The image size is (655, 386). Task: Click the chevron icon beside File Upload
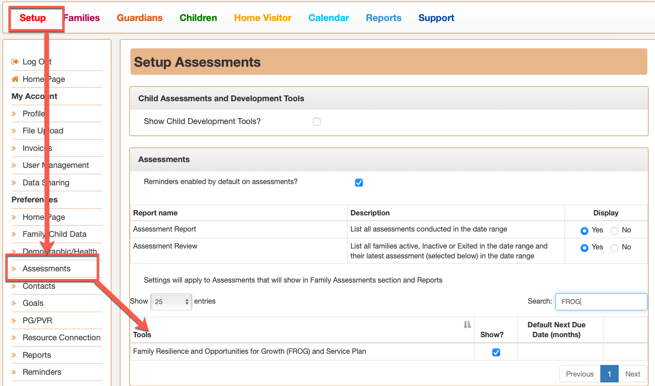[14, 131]
